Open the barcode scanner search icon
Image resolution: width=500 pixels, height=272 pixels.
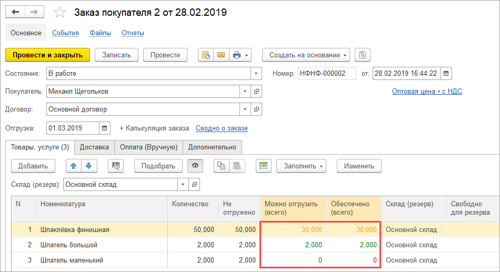[x=116, y=166]
